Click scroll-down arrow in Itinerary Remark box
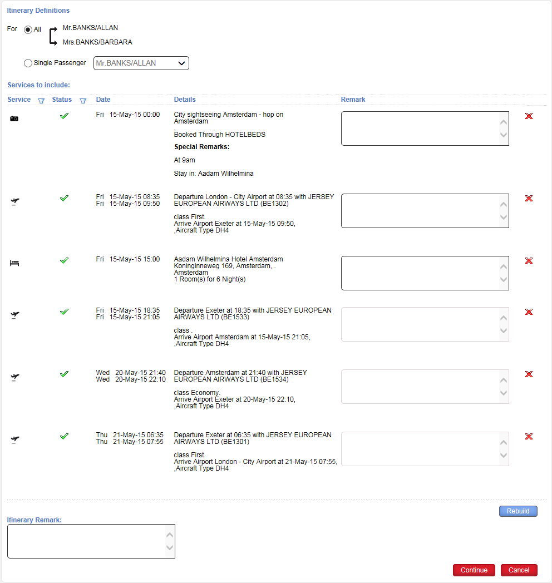This screenshot has height=583, width=552. click(170, 548)
